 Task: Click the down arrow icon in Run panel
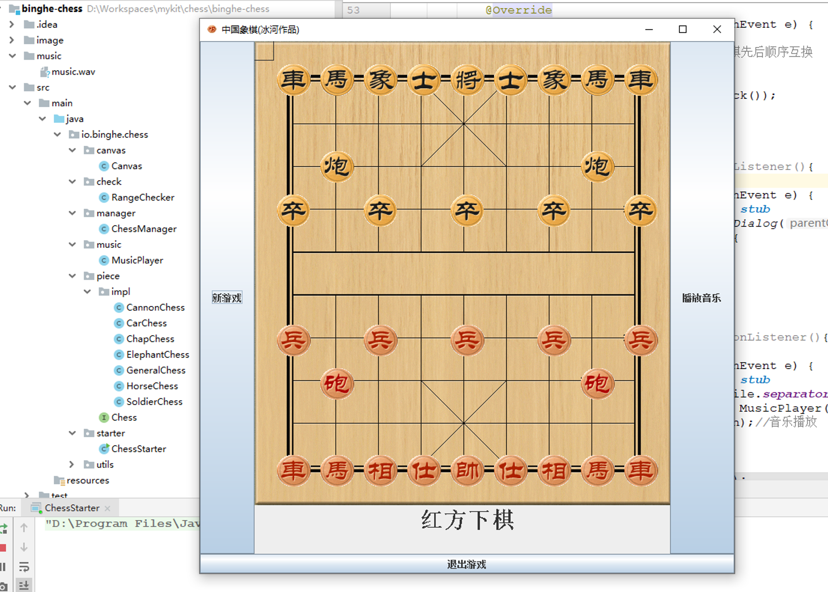click(x=24, y=547)
